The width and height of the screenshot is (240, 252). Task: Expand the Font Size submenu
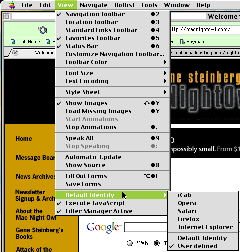pos(113,73)
